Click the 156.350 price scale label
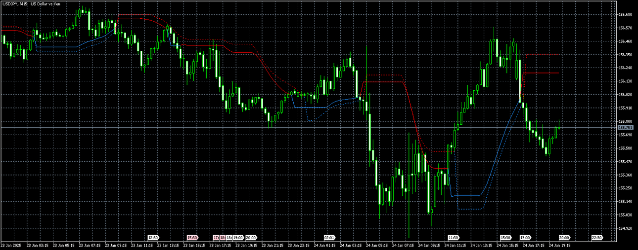Image resolution: width=638 pixels, height=250 pixels. tap(626, 54)
